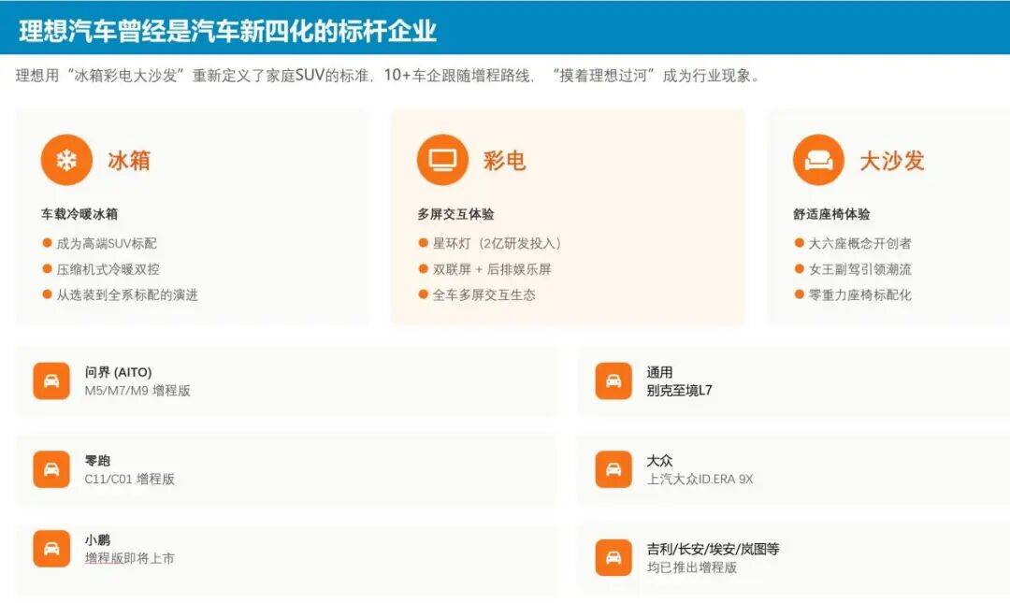Click the 零跑 brand name

(x=98, y=461)
